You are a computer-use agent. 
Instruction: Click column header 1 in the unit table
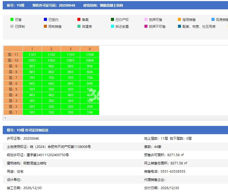pyautogui.click(x=32, y=49)
